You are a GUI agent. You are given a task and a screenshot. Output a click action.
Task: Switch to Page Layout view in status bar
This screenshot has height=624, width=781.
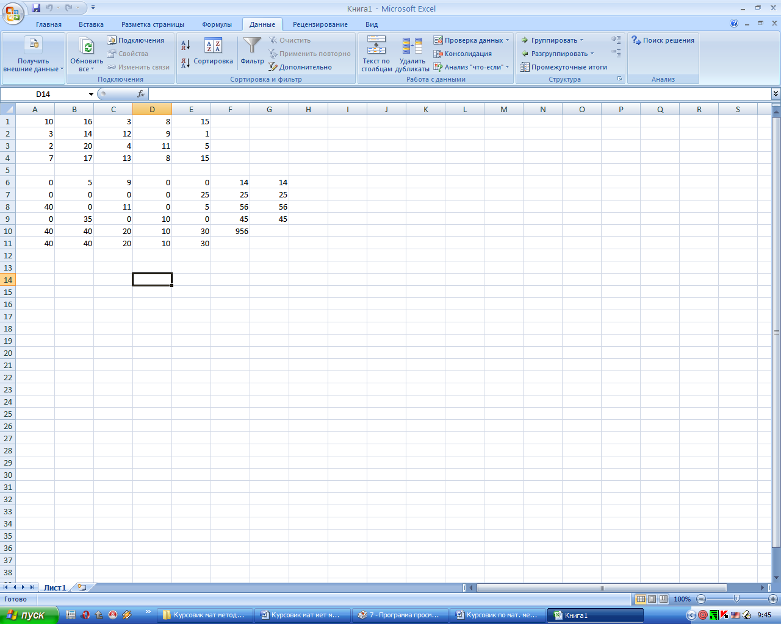click(652, 599)
